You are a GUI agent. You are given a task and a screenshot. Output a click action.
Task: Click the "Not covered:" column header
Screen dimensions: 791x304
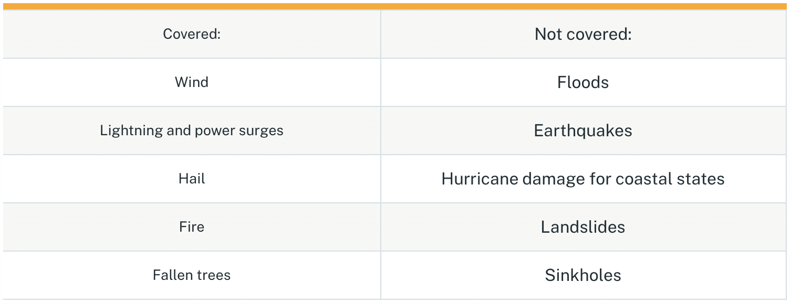point(583,34)
